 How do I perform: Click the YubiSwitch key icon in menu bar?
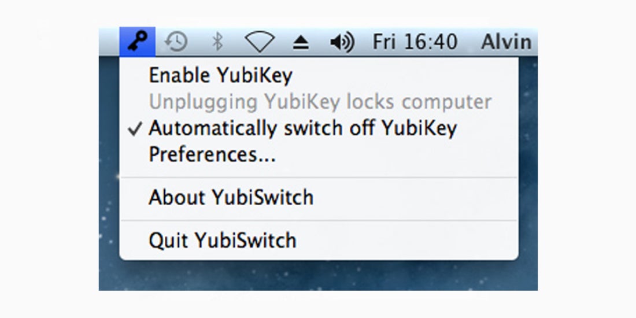137,42
